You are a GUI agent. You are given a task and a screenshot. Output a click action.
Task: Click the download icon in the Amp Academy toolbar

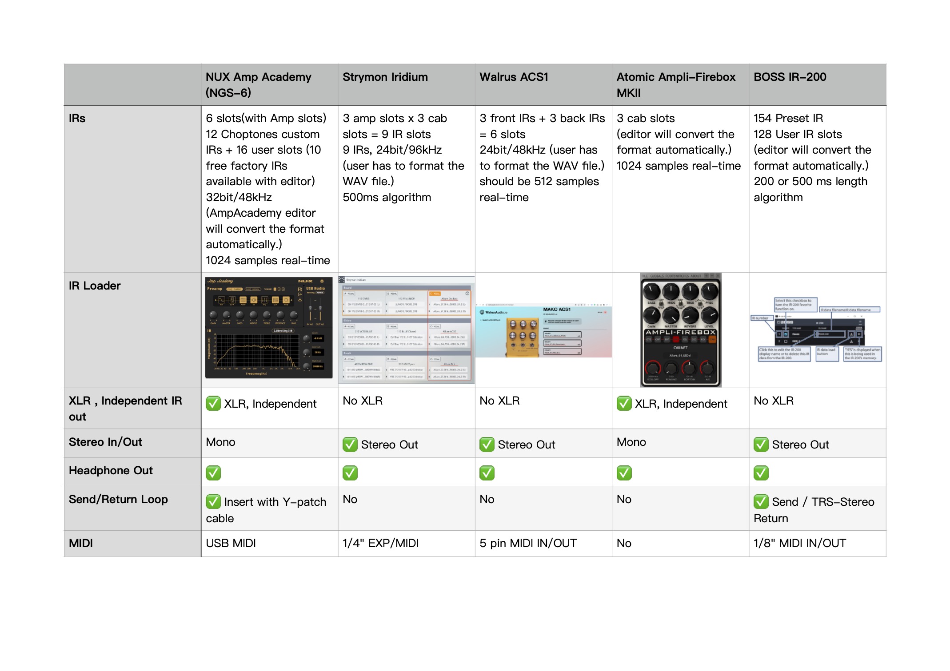pyautogui.click(x=300, y=300)
